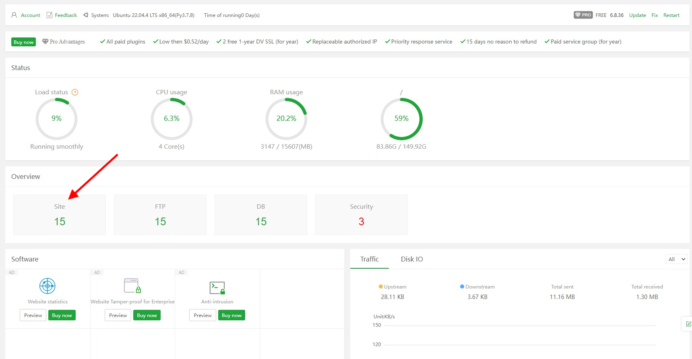Buy the Anti-intrusion plugin
The height and width of the screenshot is (359, 692).
(x=231, y=315)
